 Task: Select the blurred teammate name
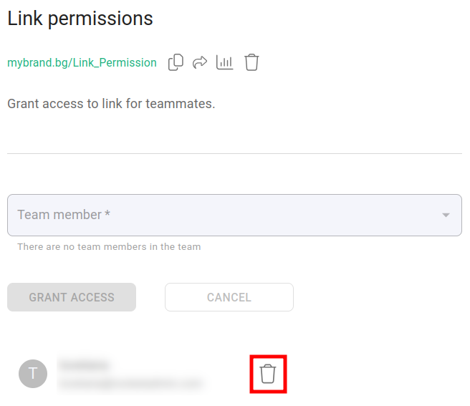click(84, 365)
